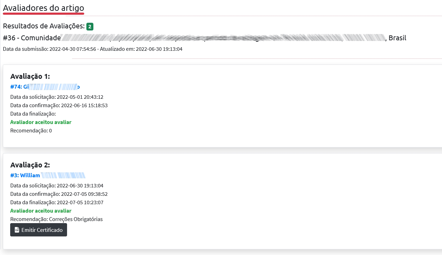Click the Emitir Certificado button
The width and height of the screenshot is (442, 255).
click(39, 230)
